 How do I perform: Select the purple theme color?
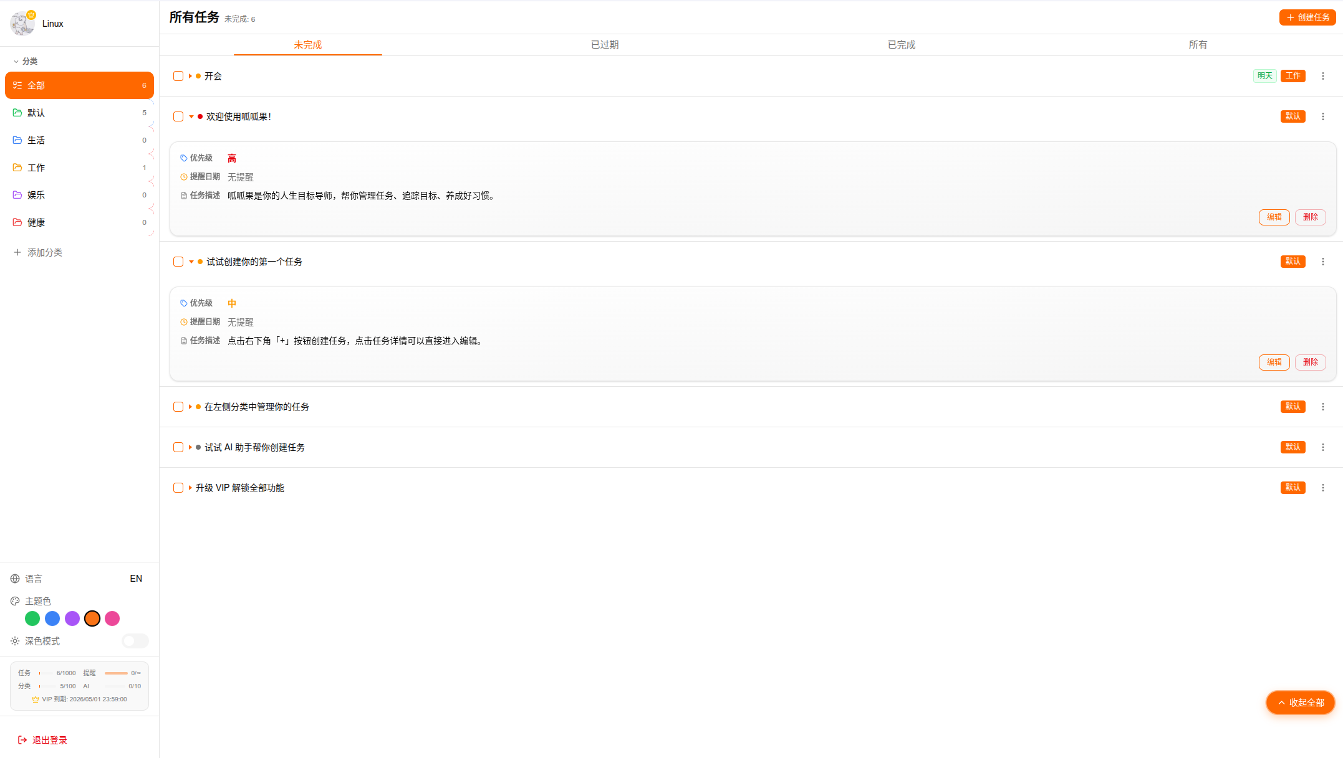pyautogui.click(x=72, y=618)
